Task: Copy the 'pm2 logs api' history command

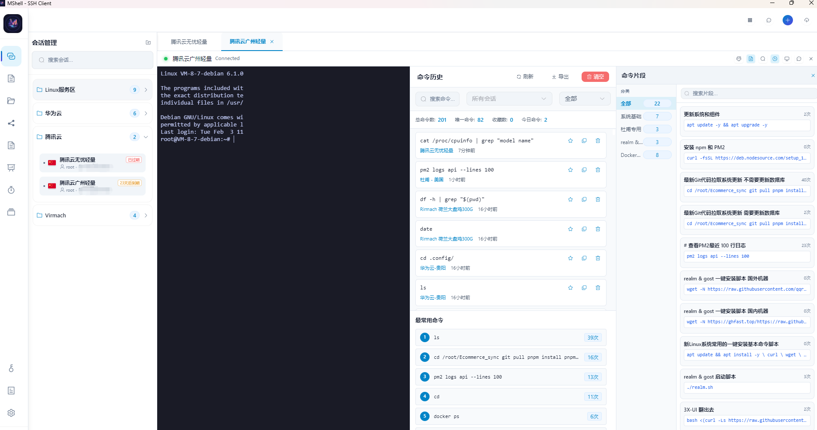Action: pyautogui.click(x=584, y=170)
